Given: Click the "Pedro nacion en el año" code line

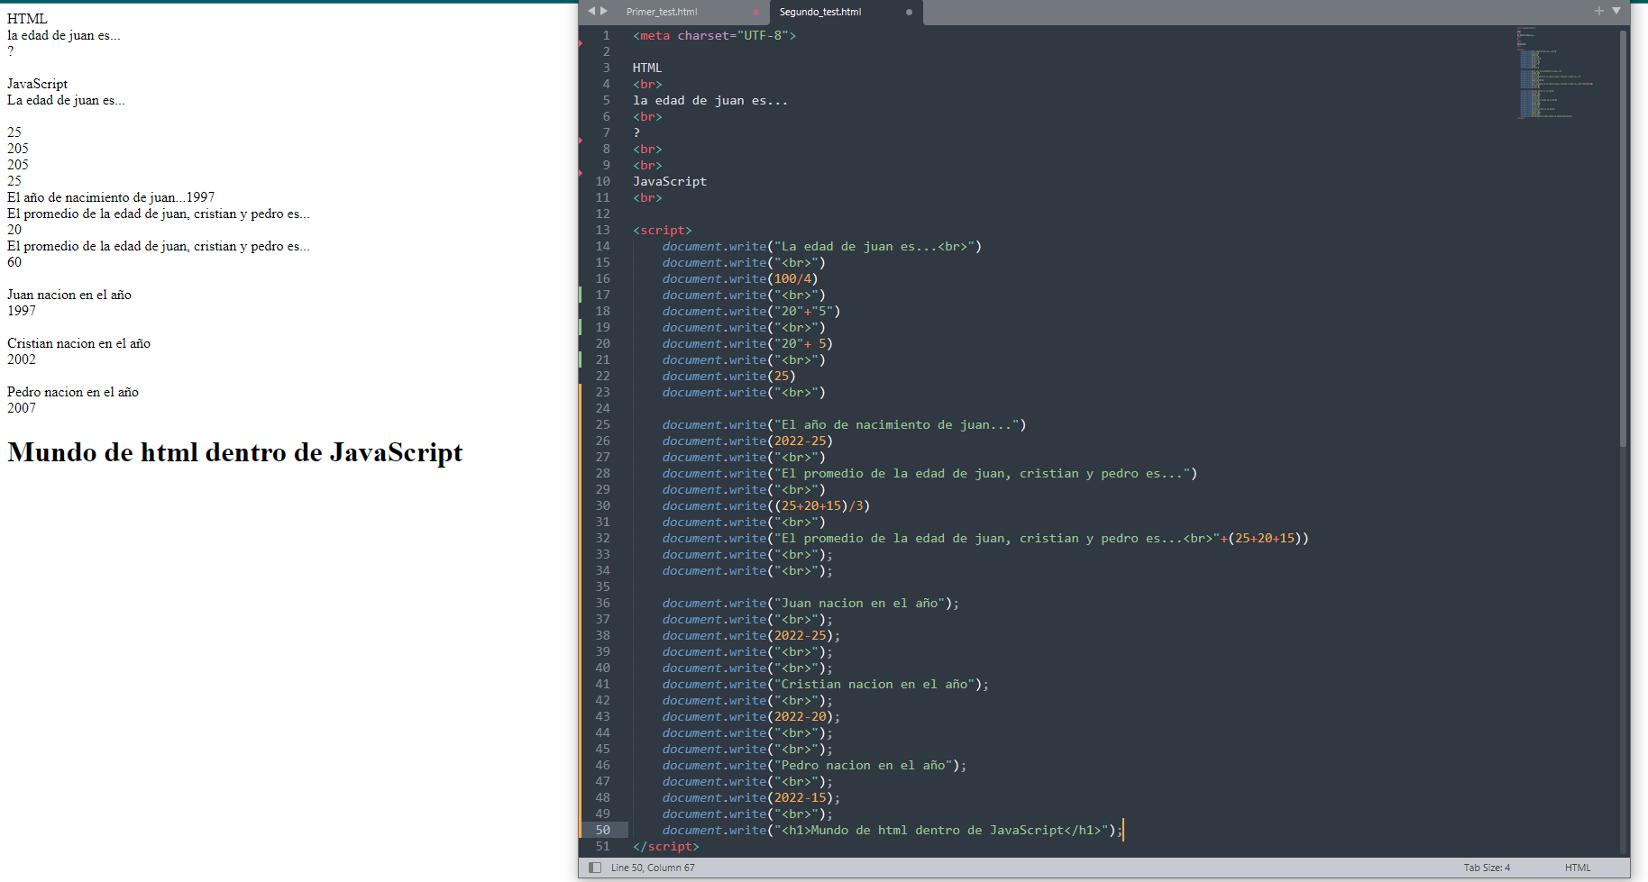Looking at the screenshot, I should [814, 765].
